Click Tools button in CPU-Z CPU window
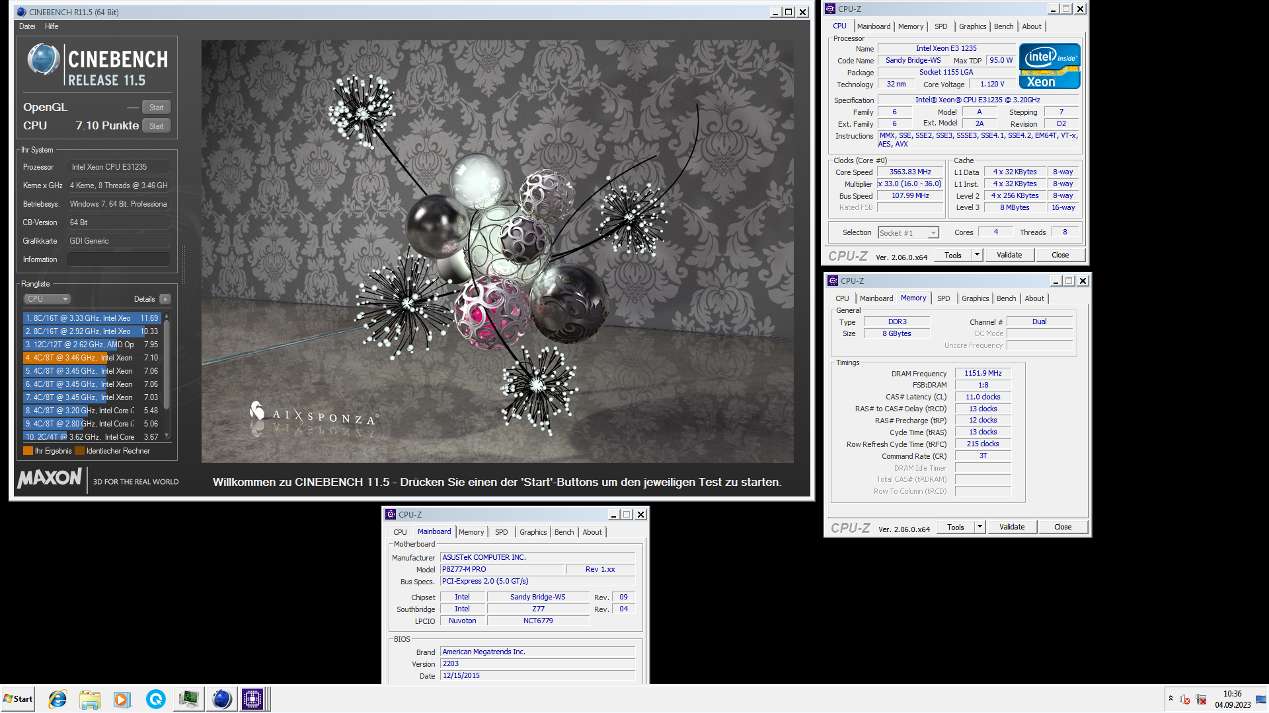This screenshot has height=713, width=1269. pyautogui.click(x=952, y=255)
